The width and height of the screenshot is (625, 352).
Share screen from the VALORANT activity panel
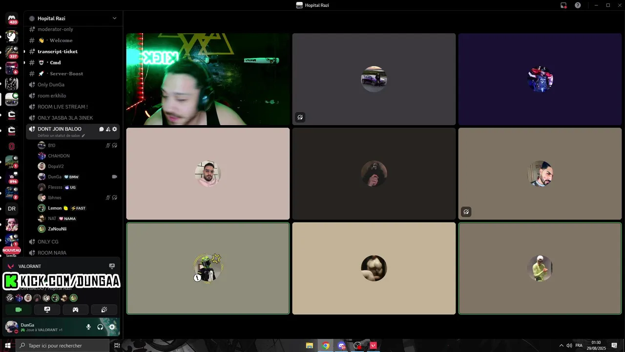(x=112, y=266)
